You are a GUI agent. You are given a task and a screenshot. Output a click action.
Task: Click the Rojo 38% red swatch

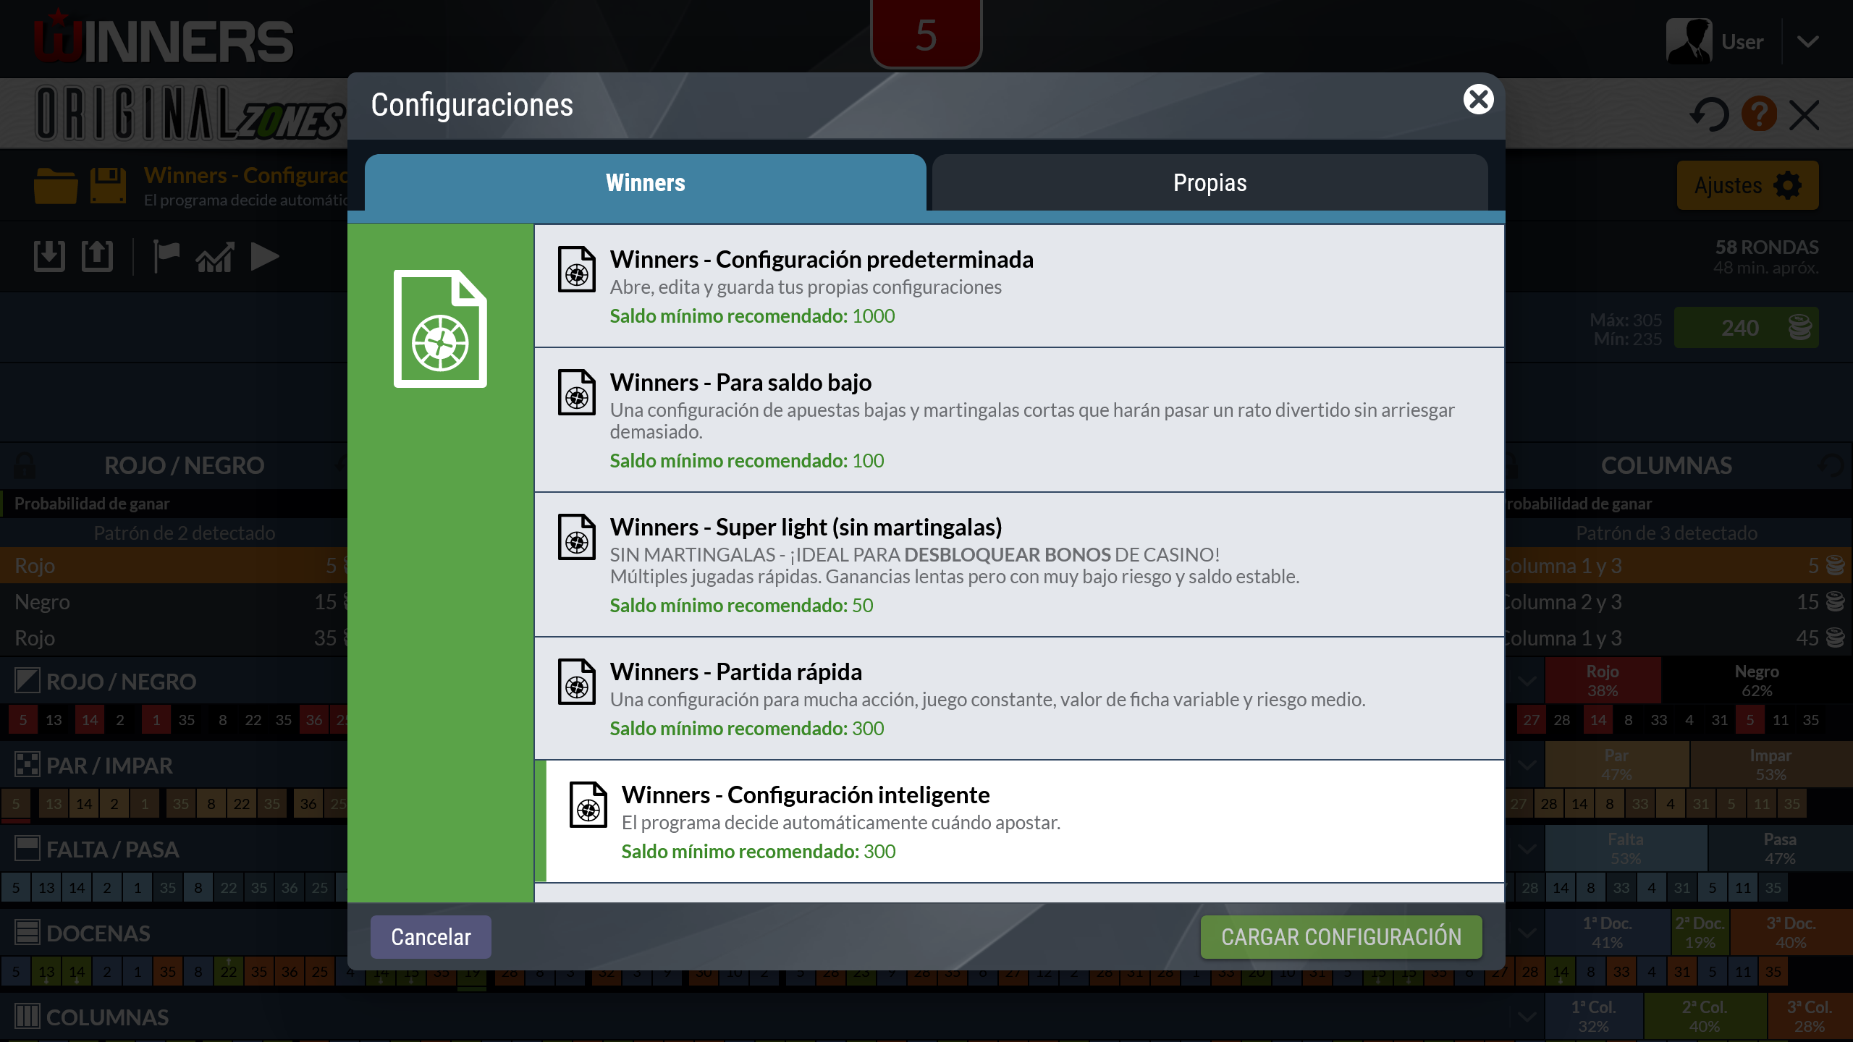[1603, 680]
